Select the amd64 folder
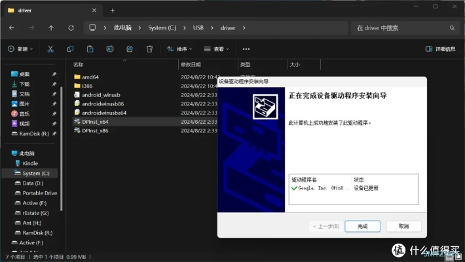The width and height of the screenshot is (465, 262). point(90,77)
